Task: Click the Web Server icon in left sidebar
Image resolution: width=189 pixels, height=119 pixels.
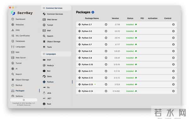Action: pos(13,58)
